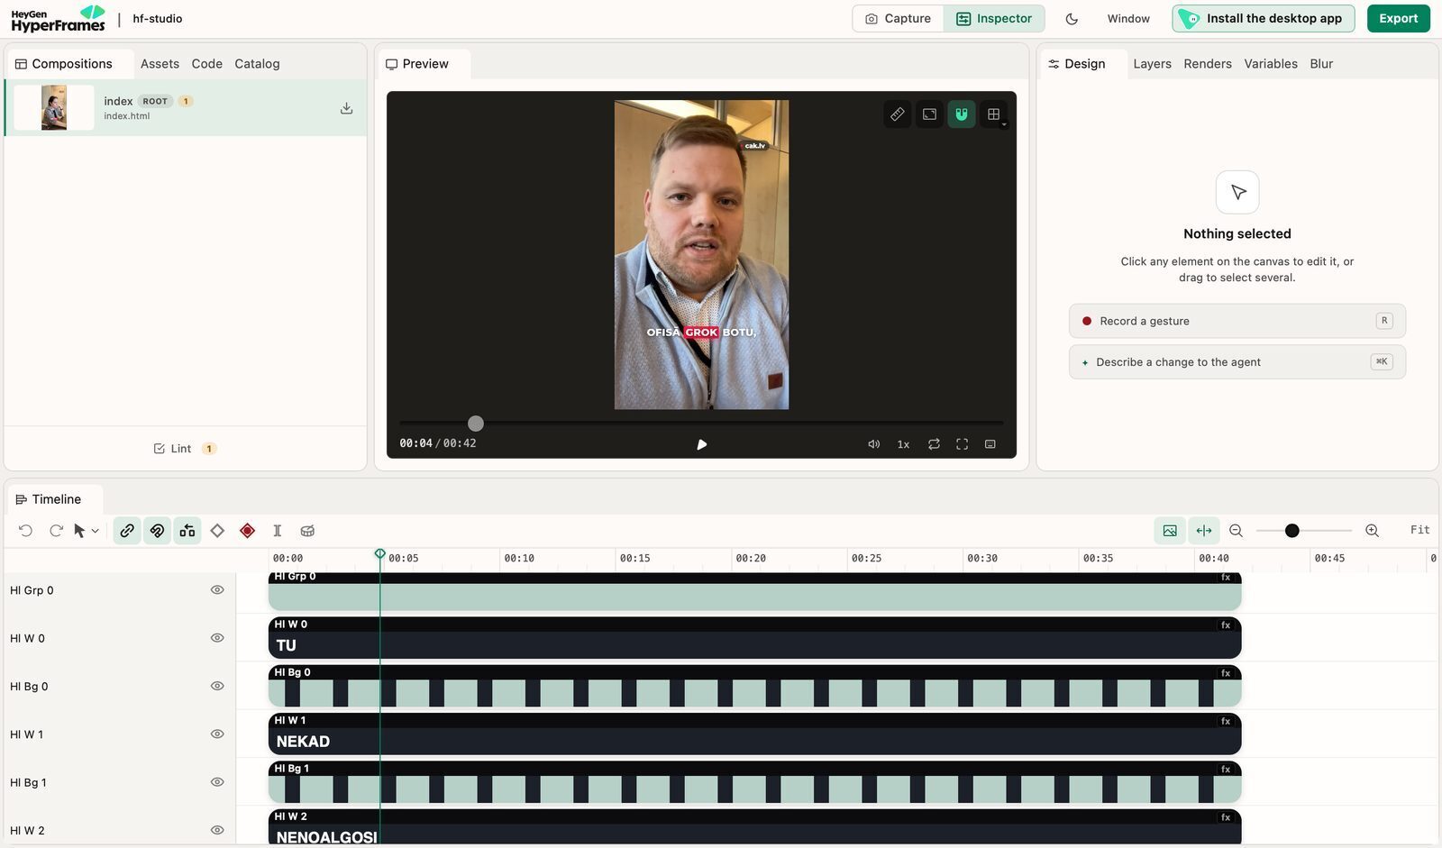
Task: Toggle dark mode moon icon
Action: pos(1072,19)
